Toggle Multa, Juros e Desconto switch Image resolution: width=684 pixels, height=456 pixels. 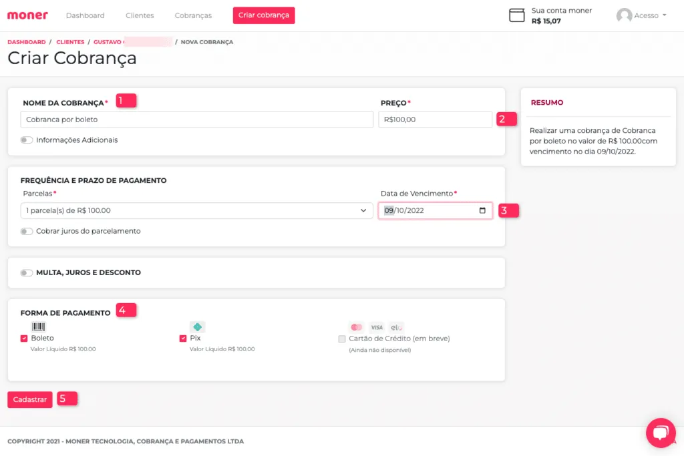[x=27, y=272]
